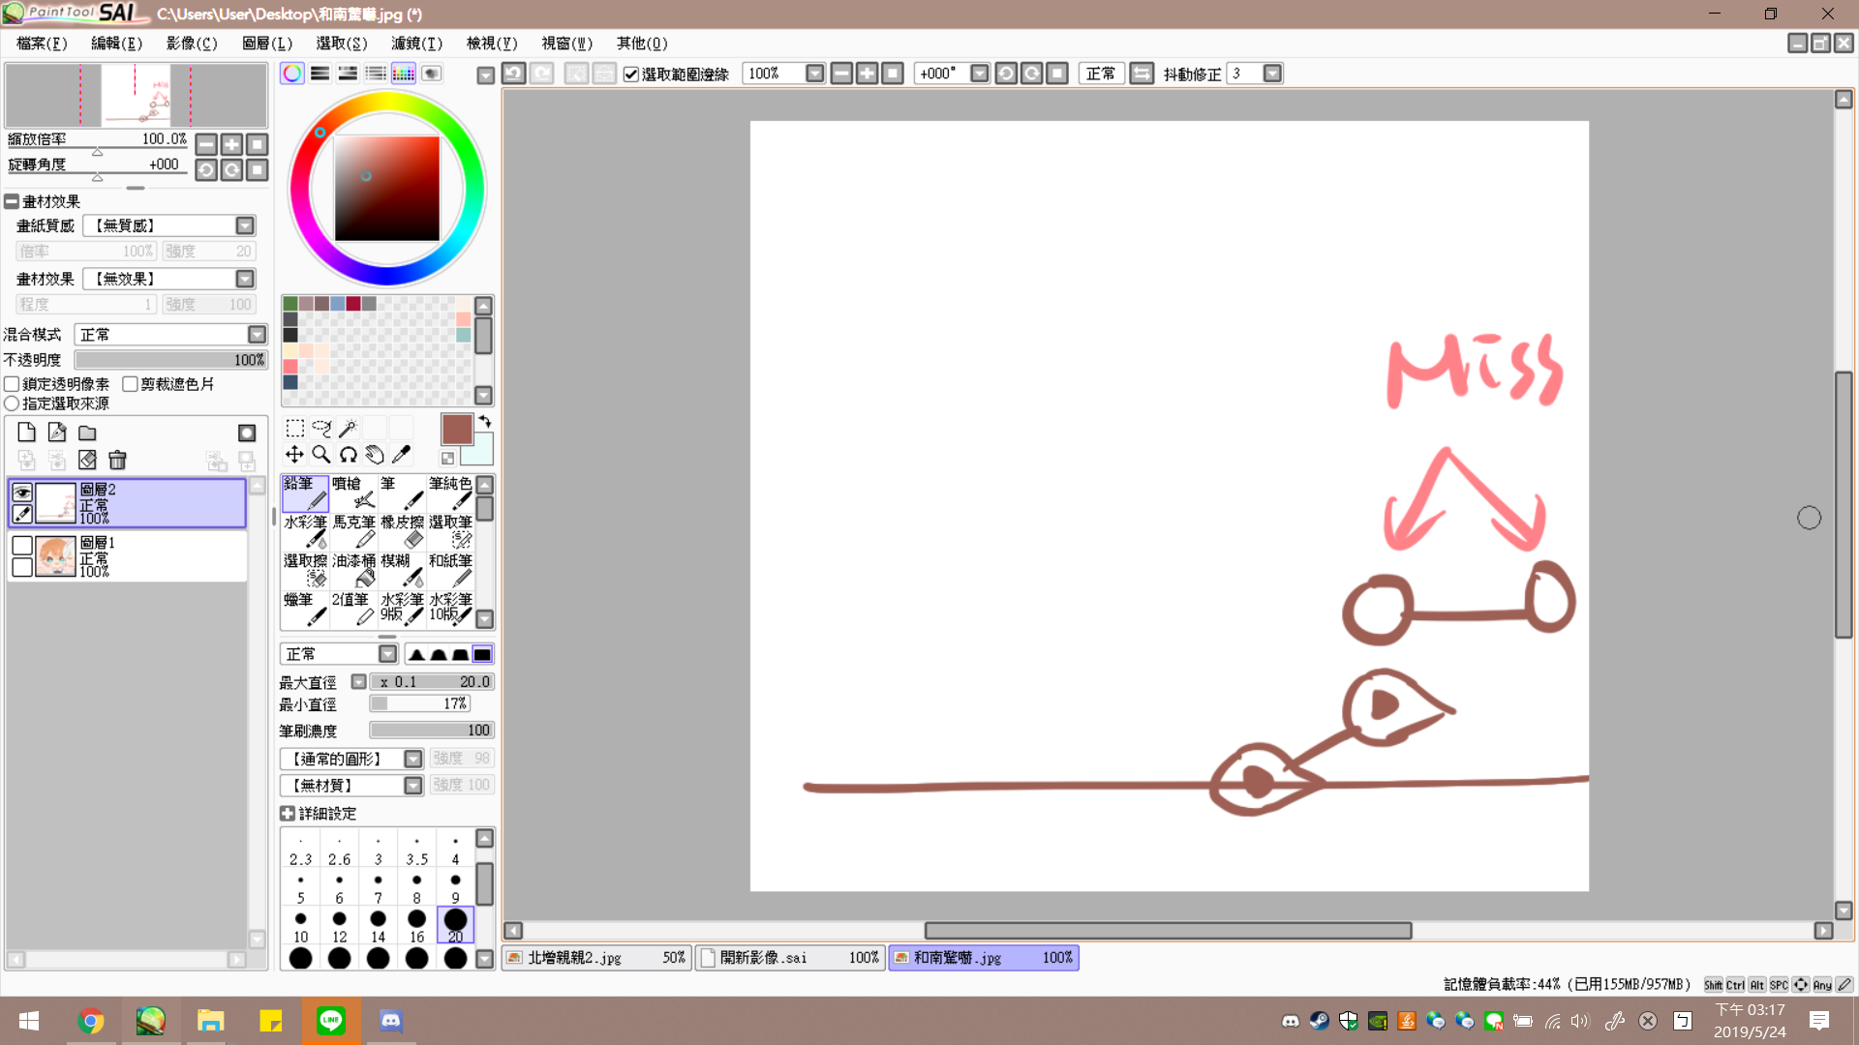
Task: Show the color wheel panel
Action: coord(292,74)
